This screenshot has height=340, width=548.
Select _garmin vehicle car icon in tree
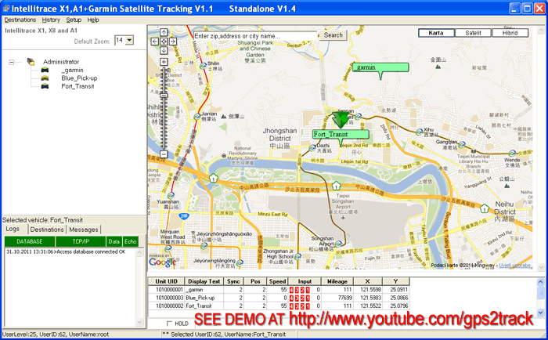[x=45, y=70]
